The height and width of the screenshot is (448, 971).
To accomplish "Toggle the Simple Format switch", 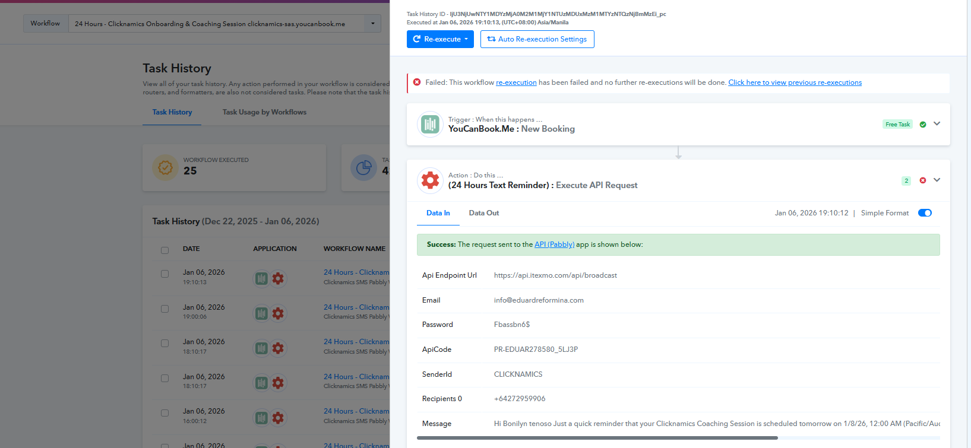I will coord(925,213).
